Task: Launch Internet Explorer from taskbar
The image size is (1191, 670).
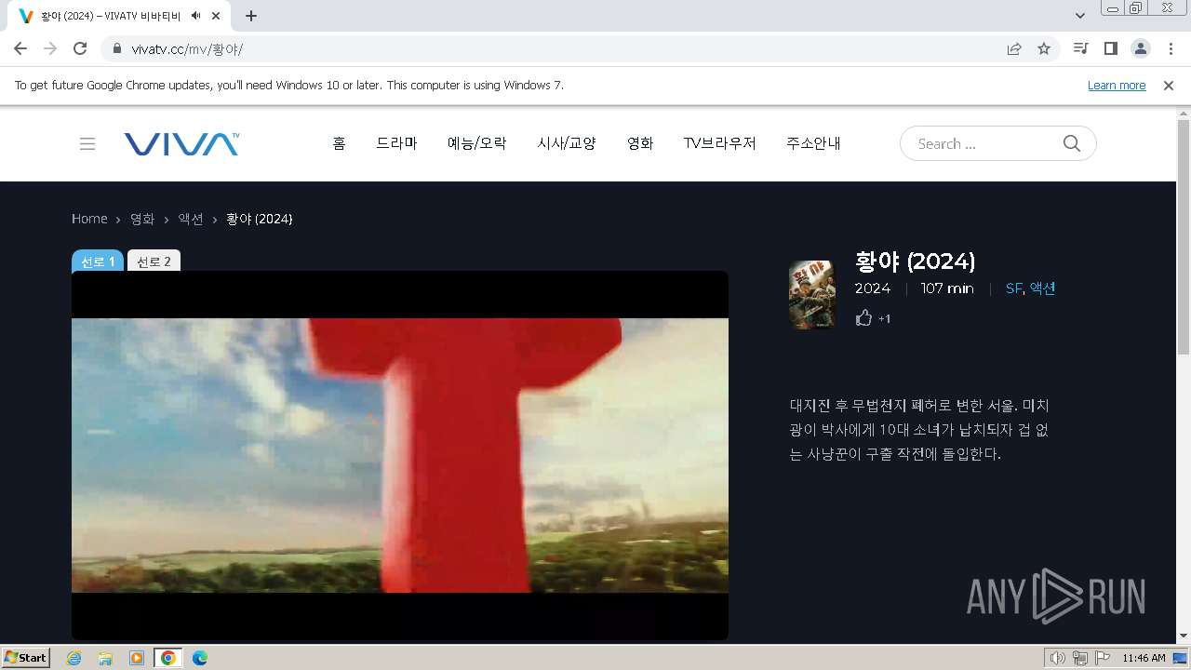Action: [x=74, y=658]
